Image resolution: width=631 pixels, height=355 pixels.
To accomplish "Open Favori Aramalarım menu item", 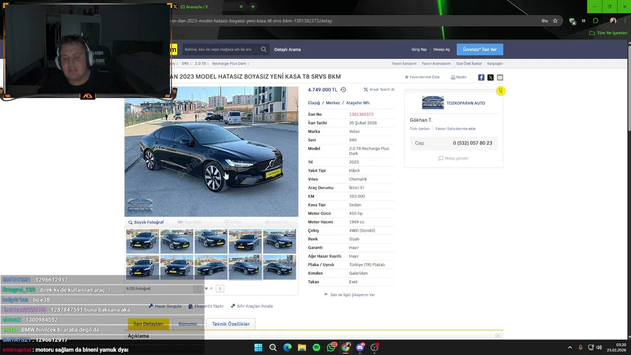I will click(x=436, y=64).
